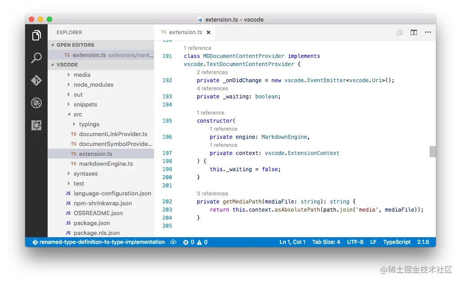Open the Source Control git view
Image resolution: width=461 pixels, height=283 pixels.
tap(36, 80)
